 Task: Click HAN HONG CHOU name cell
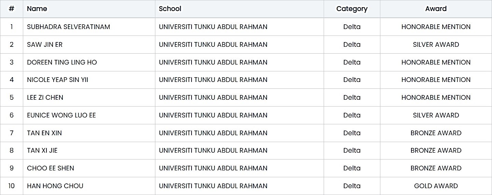[55, 186]
